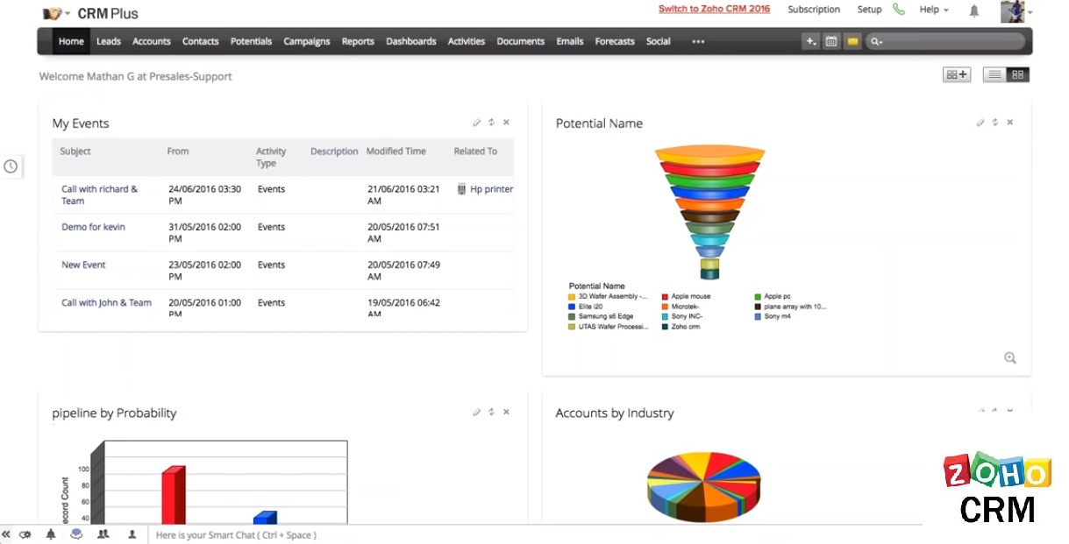Click the red bar in pipeline chart
This screenshot has width=1069, height=544.
click(x=173, y=495)
